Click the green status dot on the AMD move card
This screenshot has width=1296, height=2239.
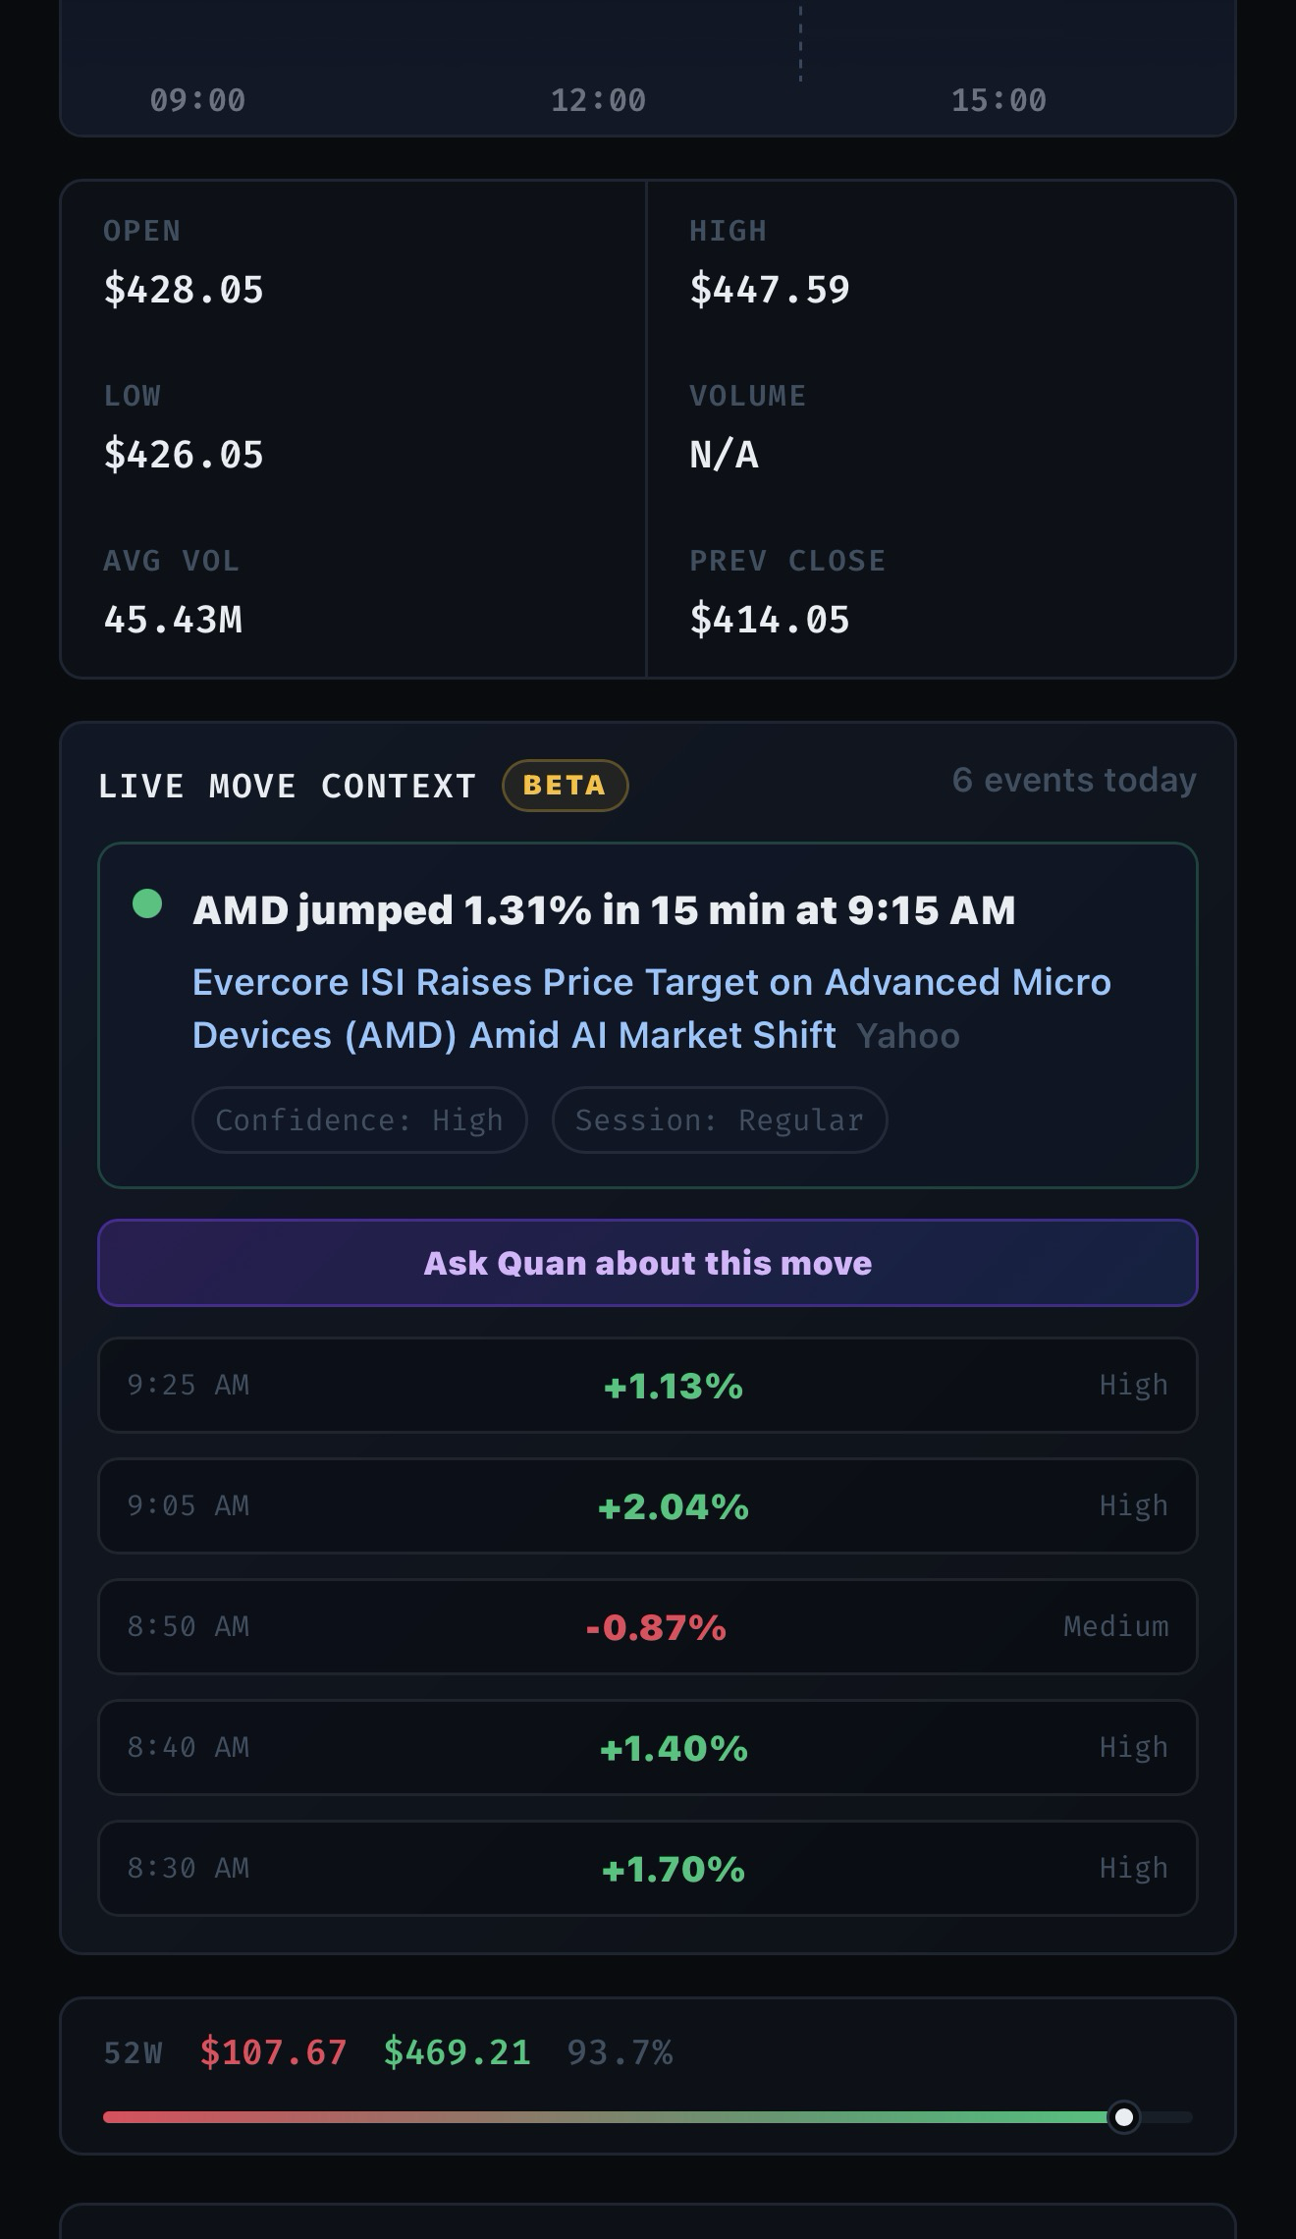[147, 903]
